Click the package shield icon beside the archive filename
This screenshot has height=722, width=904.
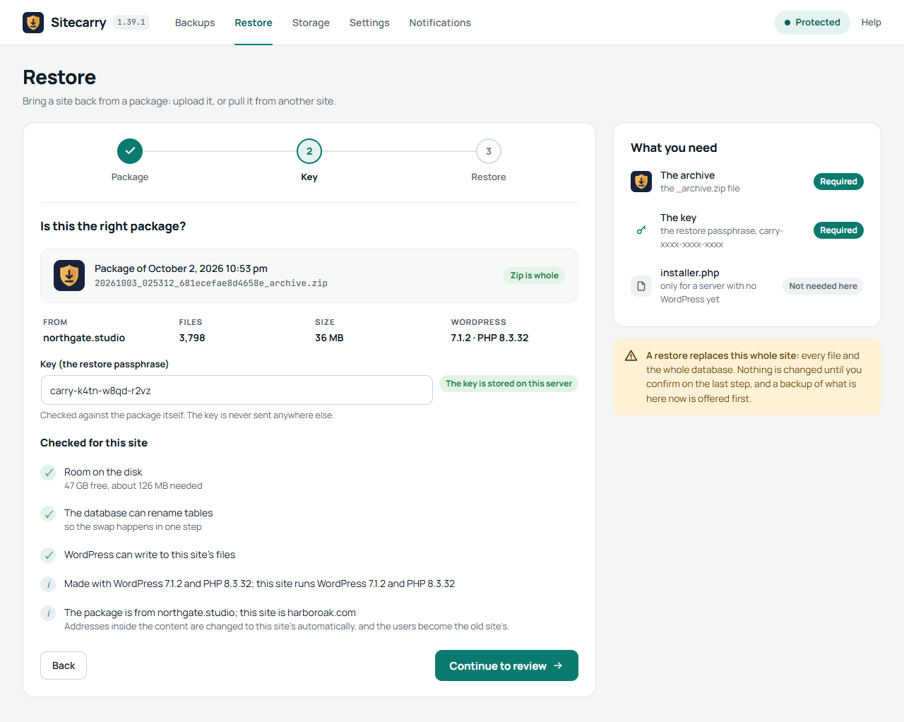(x=69, y=276)
